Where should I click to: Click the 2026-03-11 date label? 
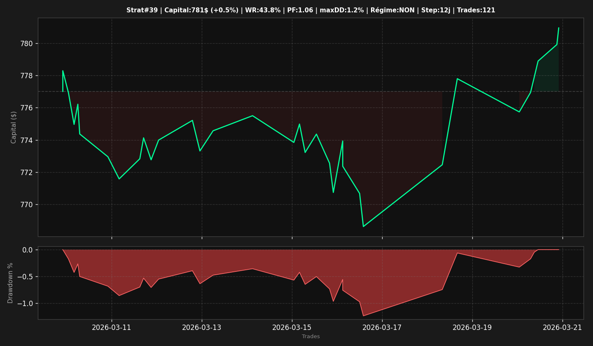coord(112,328)
